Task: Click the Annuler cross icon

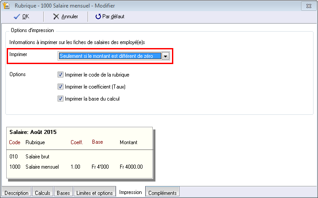Action: (56, 16)
